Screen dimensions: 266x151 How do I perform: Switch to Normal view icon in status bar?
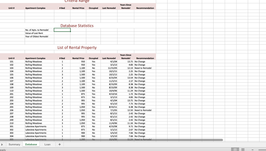pos(235,149)
